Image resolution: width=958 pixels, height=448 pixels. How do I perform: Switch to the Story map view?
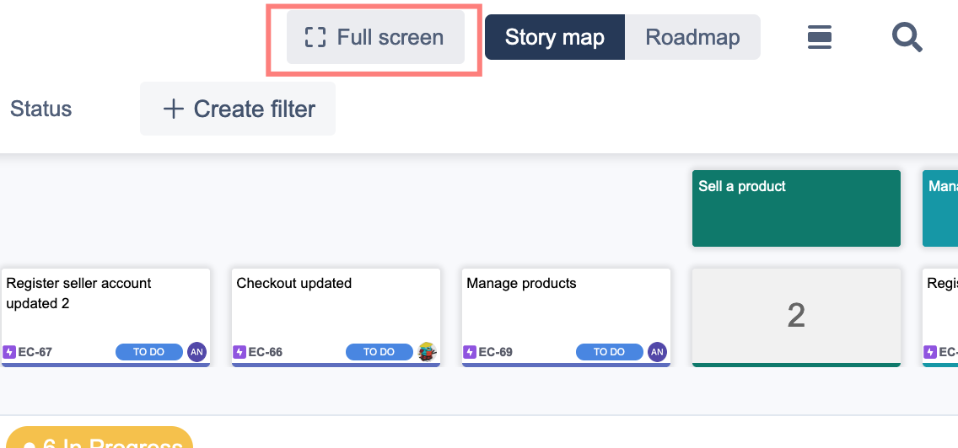[554, 37]
